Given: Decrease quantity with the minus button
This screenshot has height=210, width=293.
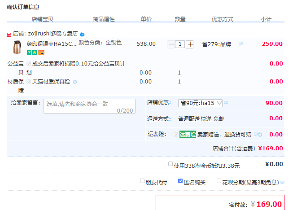Looking at the screenshot, I should click(171, 44).
